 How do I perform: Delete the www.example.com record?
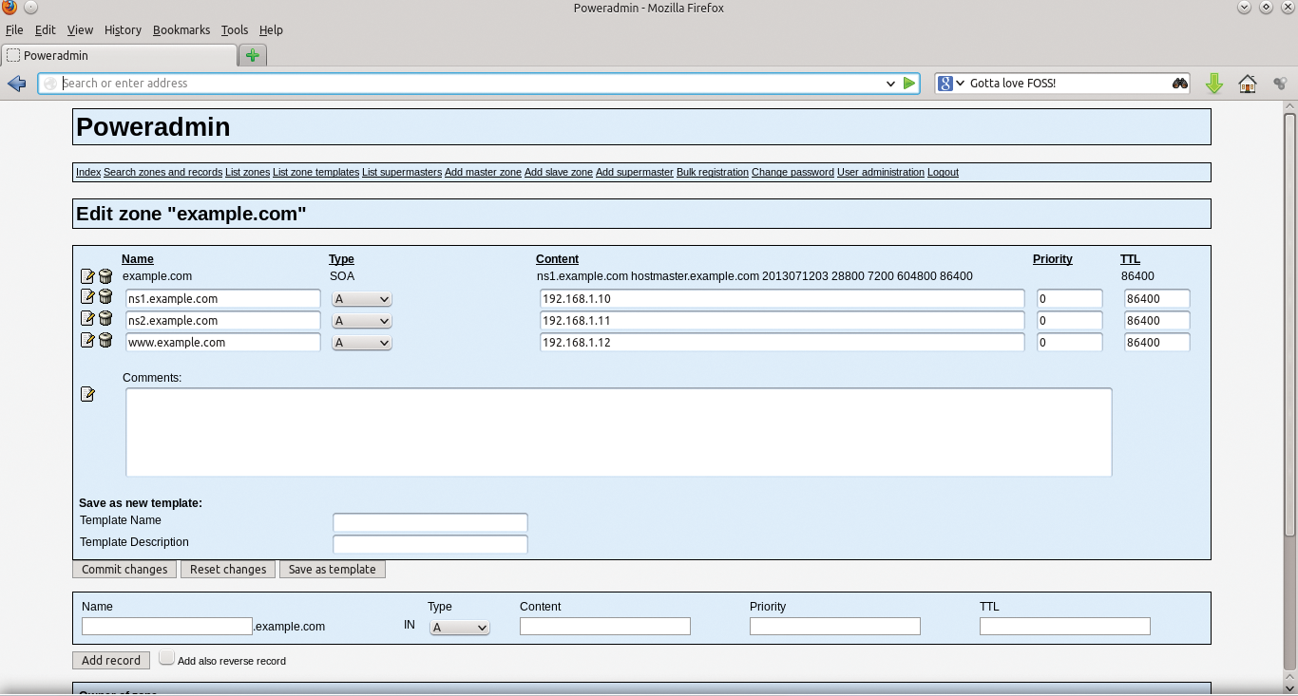105,341
